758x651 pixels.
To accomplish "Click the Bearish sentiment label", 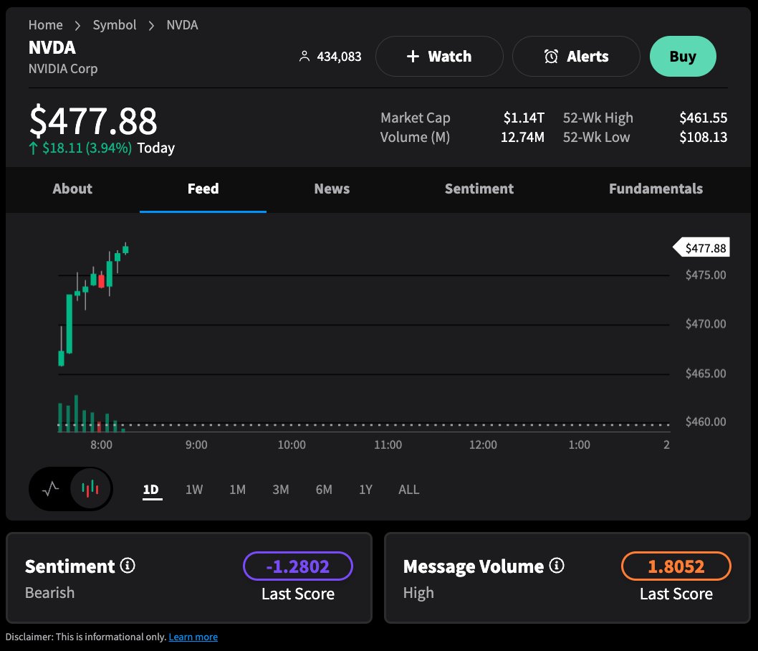I will [x=49, y=593].
